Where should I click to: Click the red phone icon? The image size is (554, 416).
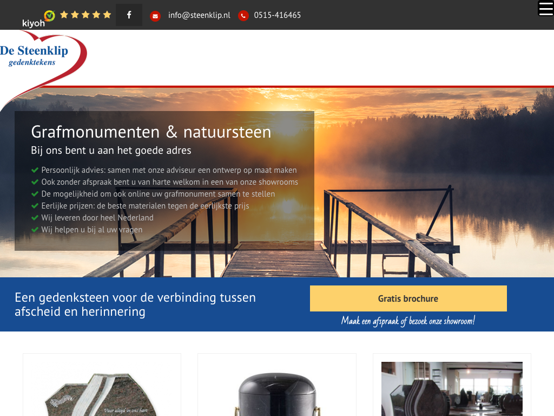coord(243,16)
